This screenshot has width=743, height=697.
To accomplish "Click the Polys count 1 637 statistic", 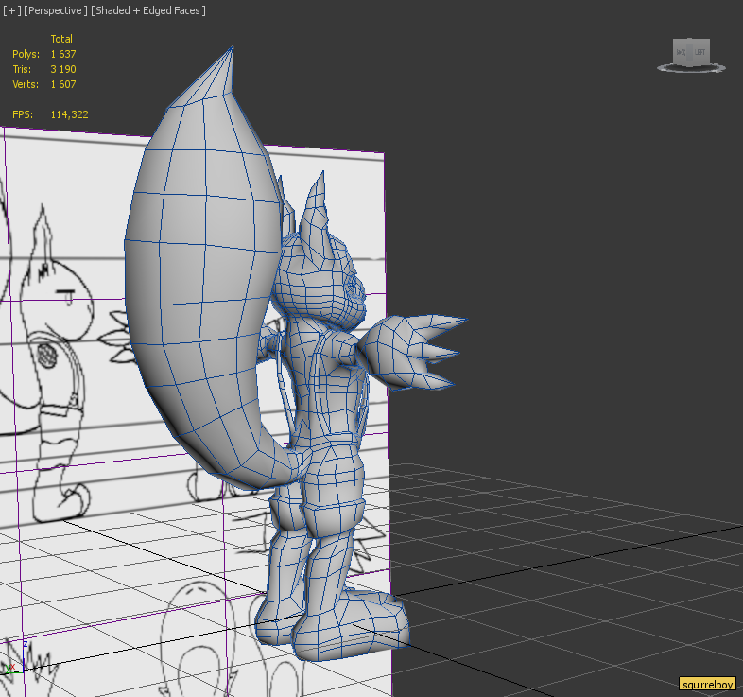I will pyautogui.click(x=63, y=54).
